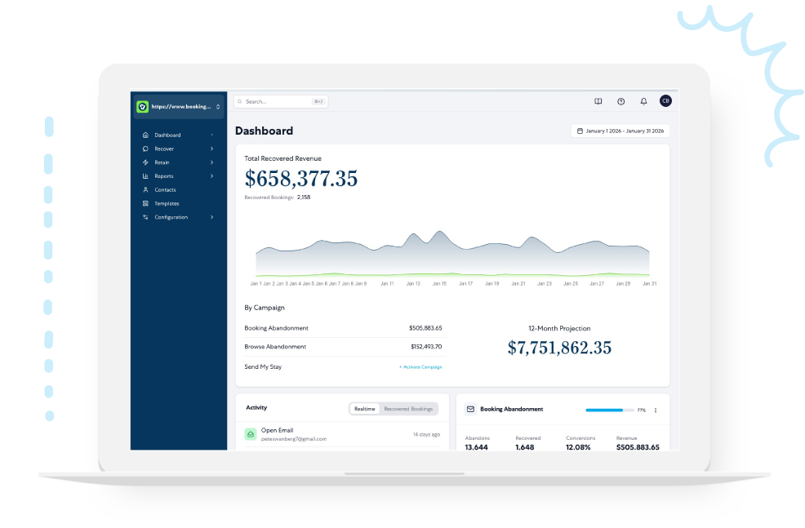Viewport: 805px width, 528px height.
Task: Click into the Search field
Action: 281,101
